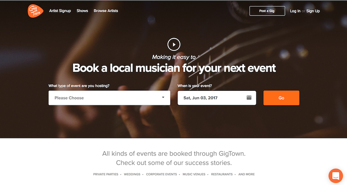Select the Please Choose event type box
347x185 pixels.
coord(109,98)
